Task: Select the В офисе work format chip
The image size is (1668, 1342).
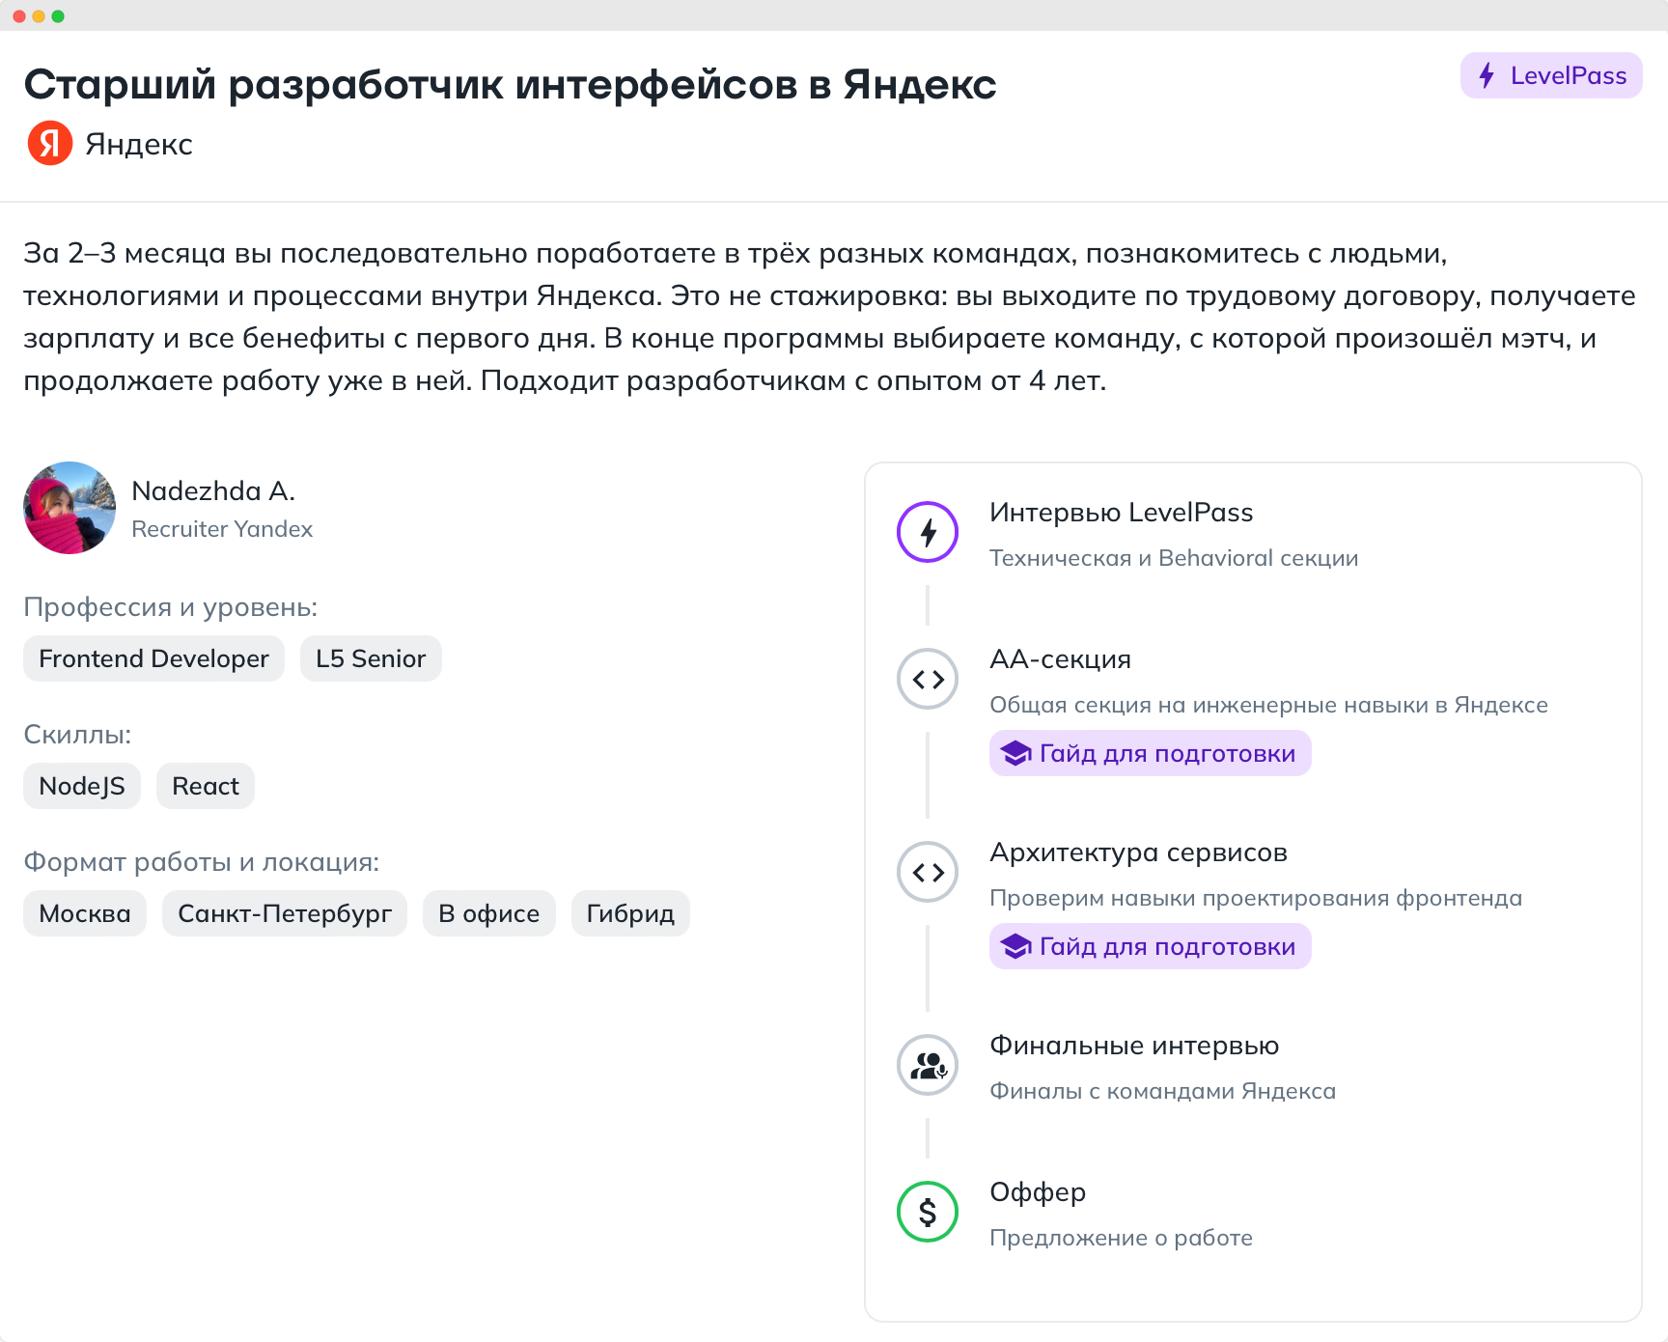Action: [x=489, y=913]
